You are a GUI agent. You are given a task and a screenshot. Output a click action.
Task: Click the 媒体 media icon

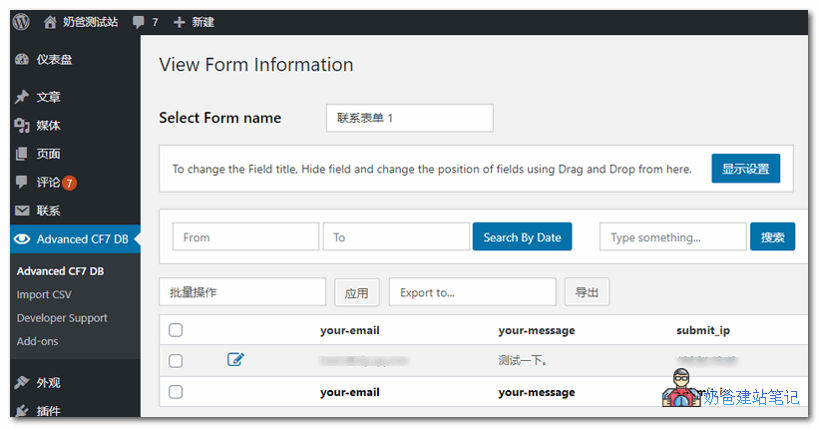22,126
